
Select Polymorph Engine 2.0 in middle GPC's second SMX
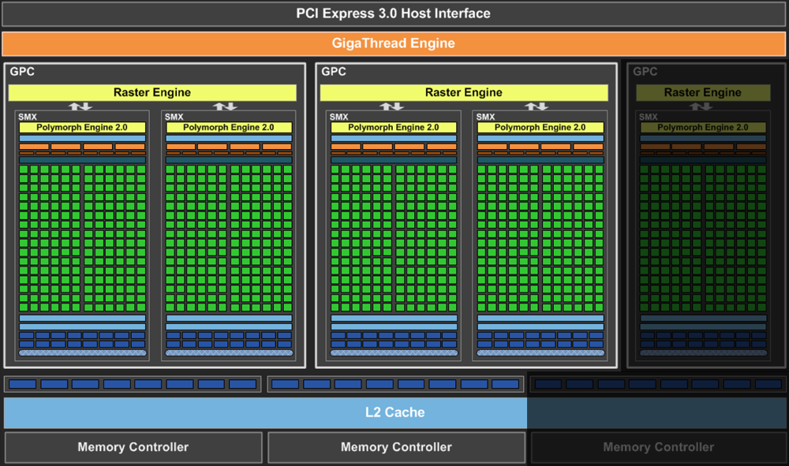pos(540,127)
